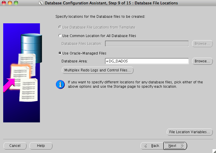Open Multiplex Redo Logs and Control Files

tap(97, 70)
